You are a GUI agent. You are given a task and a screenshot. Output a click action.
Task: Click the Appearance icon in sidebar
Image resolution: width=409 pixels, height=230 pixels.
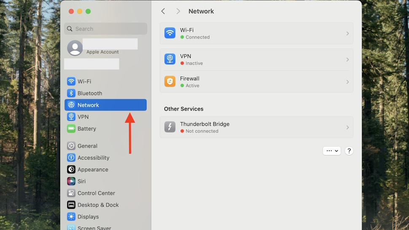(x=71, y=169)
